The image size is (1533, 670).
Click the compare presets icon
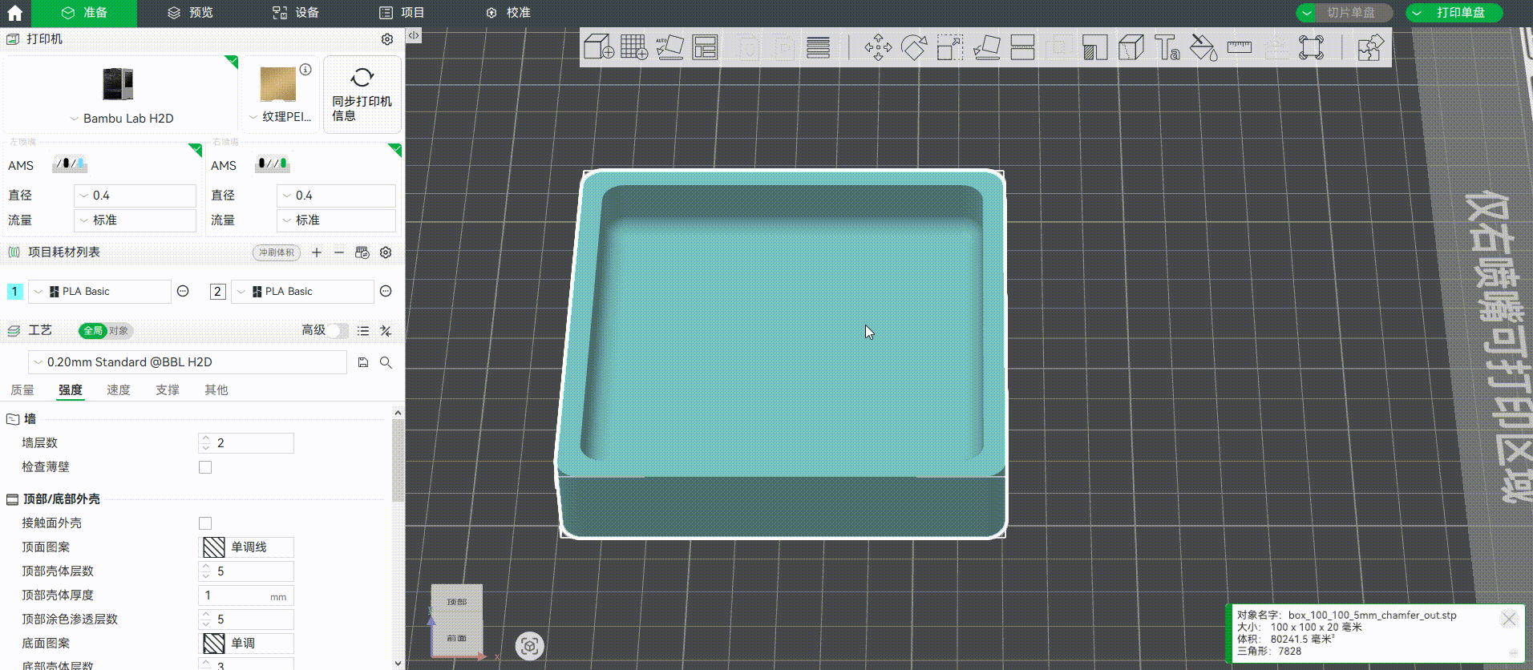386,330
